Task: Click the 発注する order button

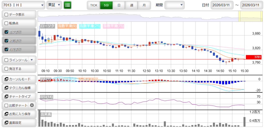Action: coord(19,69)
